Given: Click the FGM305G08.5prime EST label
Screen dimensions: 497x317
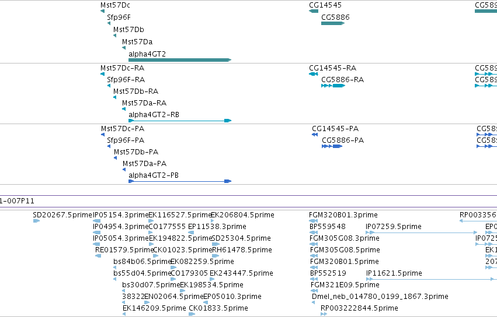Looking at the screenshot, I should click(345, 250).
